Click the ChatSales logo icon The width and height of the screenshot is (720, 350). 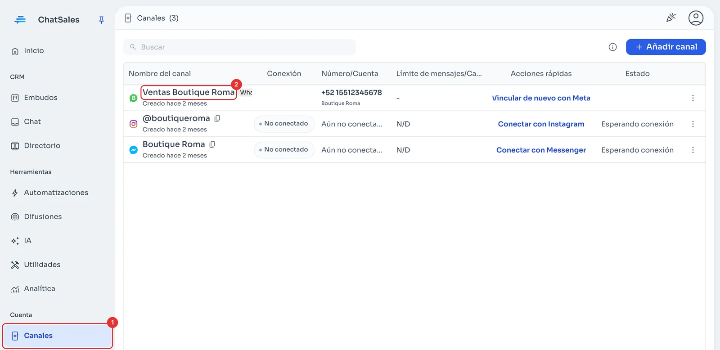coord(20,20)
